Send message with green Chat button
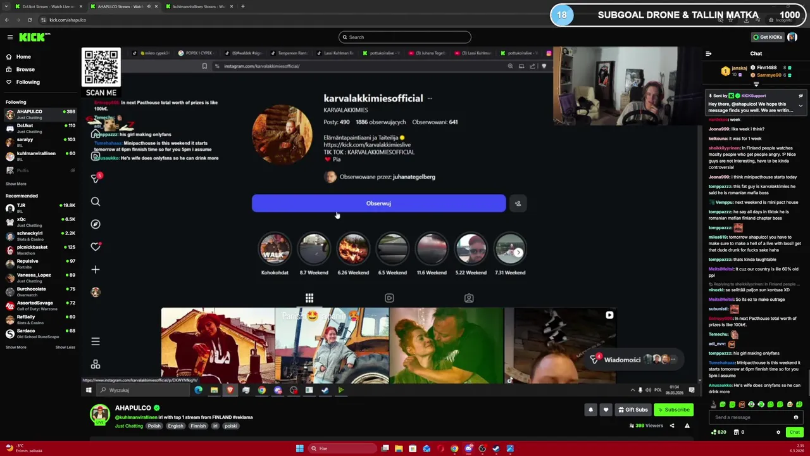Screen dimensions: 810x456 click(794, 432)
